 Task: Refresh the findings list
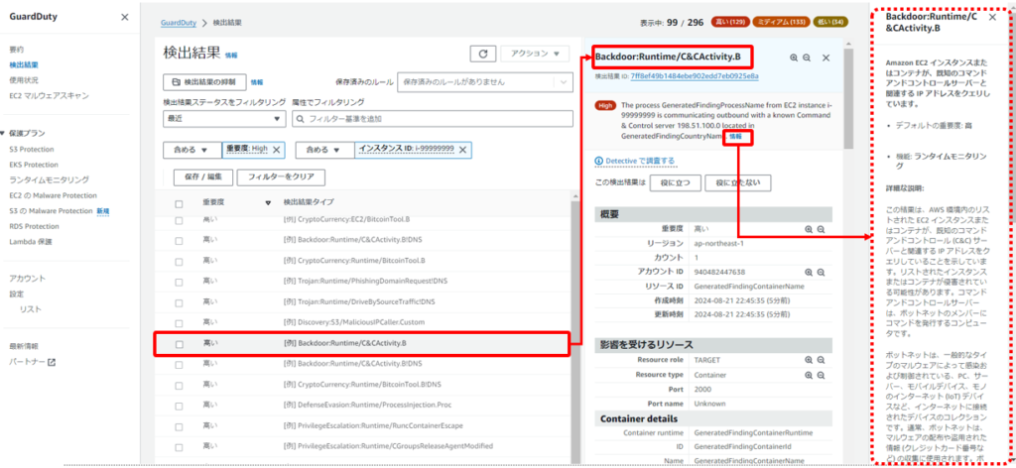coord(483,54)
